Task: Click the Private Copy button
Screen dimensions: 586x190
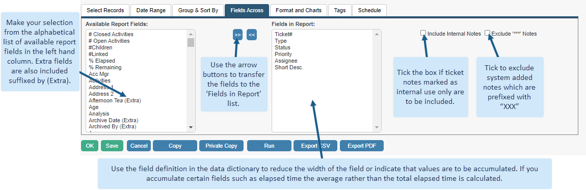Action: 221,146
